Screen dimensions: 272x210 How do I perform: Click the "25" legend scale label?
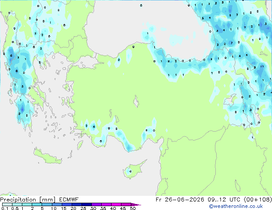click(x=83, y=208)
